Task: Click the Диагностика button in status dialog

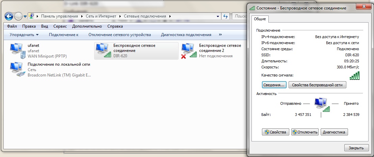Action: [x=334, y=132]
